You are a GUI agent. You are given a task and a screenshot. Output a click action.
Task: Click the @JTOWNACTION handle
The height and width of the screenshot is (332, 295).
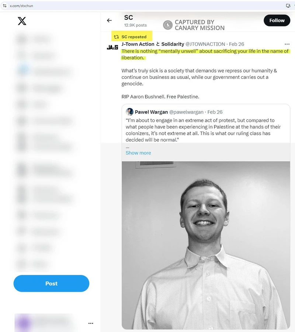(205, 44)
